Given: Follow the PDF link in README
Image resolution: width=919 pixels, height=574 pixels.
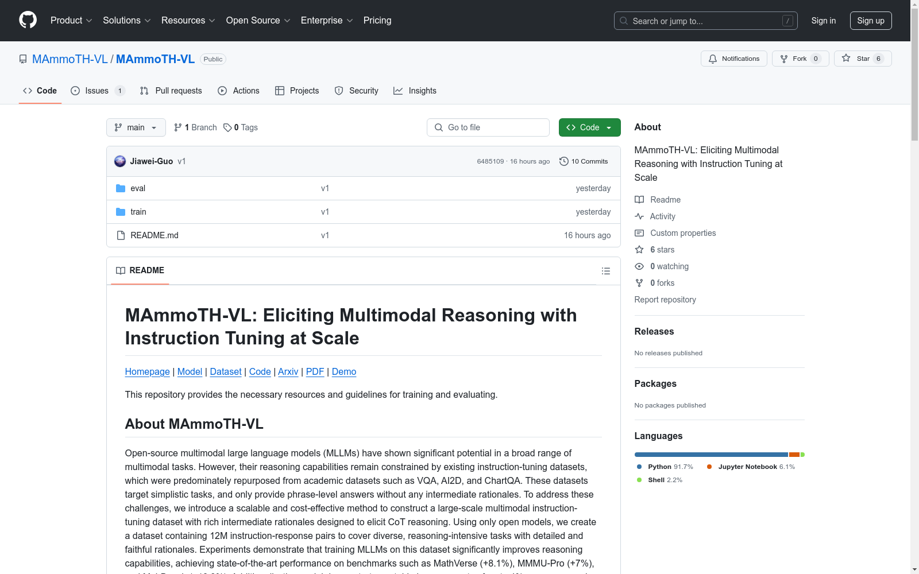Looking at the screenshot, I should (315, 371).
